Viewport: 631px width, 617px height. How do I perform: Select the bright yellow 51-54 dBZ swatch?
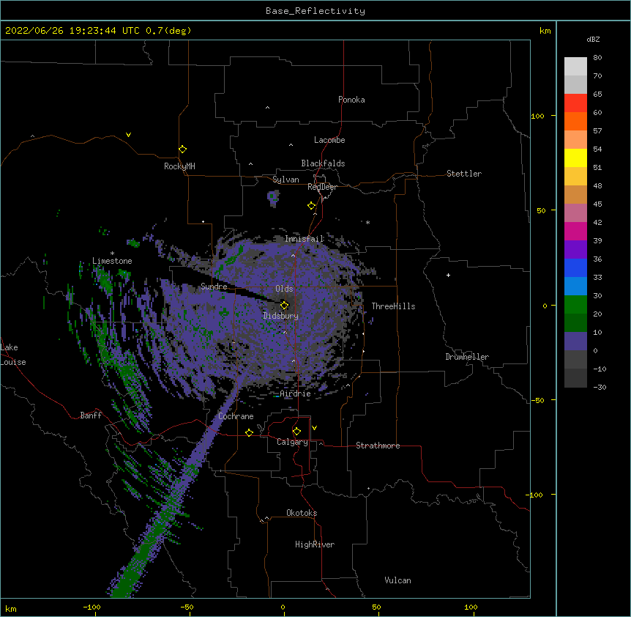(x=575, y=158)
